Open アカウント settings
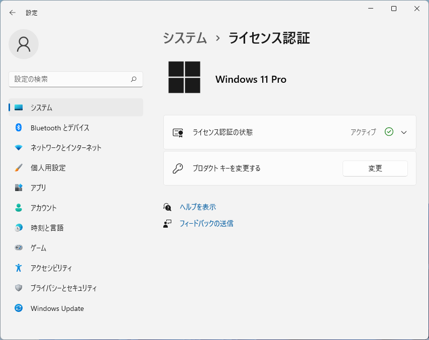 76,208
